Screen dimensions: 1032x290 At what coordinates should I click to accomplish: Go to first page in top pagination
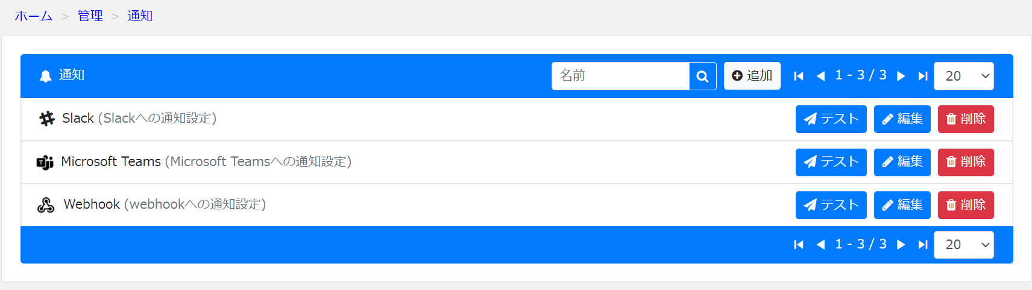[799, 76]
